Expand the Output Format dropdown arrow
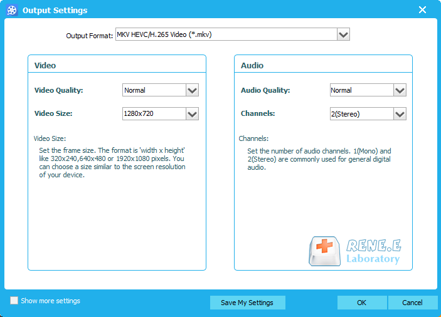 tap(343, 34)
